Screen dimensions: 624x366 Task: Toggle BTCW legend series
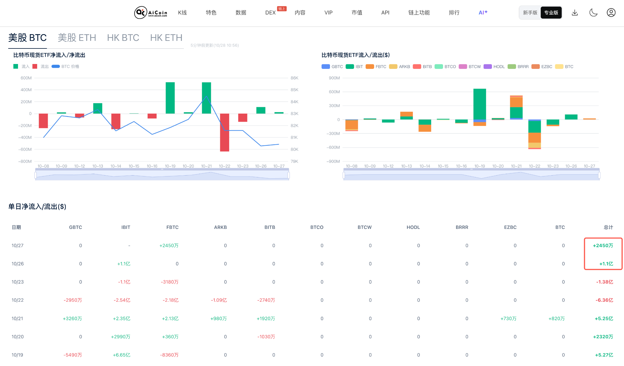pyautogui.click(x=470, y=67)
